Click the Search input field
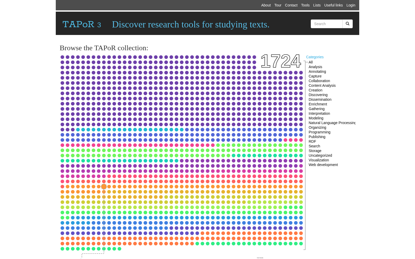This screenshot has width=415, height=259. point(327,24)
